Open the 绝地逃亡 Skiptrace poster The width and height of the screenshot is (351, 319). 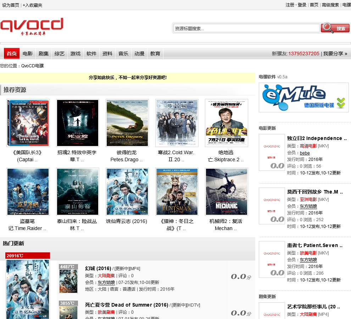pos(227,123)
